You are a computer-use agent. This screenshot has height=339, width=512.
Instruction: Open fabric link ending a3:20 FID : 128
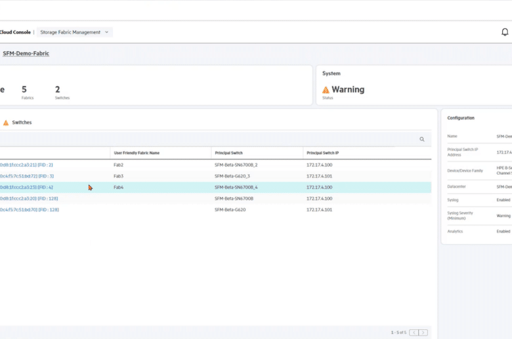click(29, 198)
